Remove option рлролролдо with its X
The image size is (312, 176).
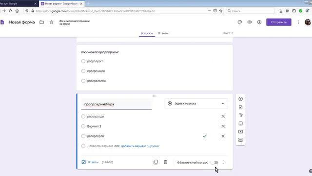coord(223,116)
